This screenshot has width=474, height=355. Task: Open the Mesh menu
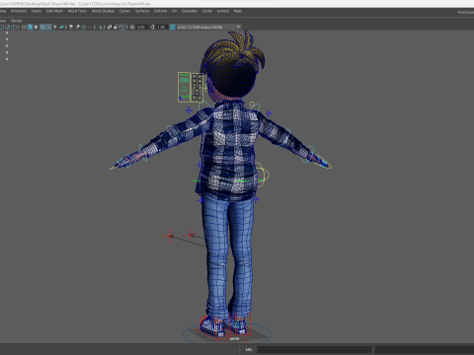click(x=37, y=11)
